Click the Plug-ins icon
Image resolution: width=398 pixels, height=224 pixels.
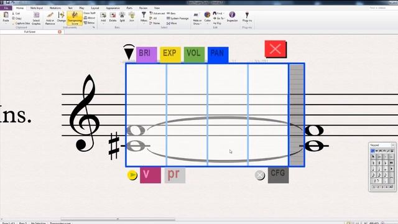point(247,15)
